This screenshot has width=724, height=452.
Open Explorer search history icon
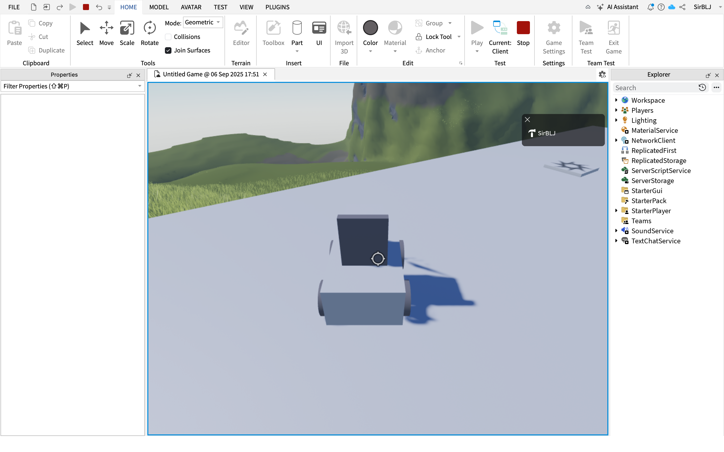coord(702,88)
